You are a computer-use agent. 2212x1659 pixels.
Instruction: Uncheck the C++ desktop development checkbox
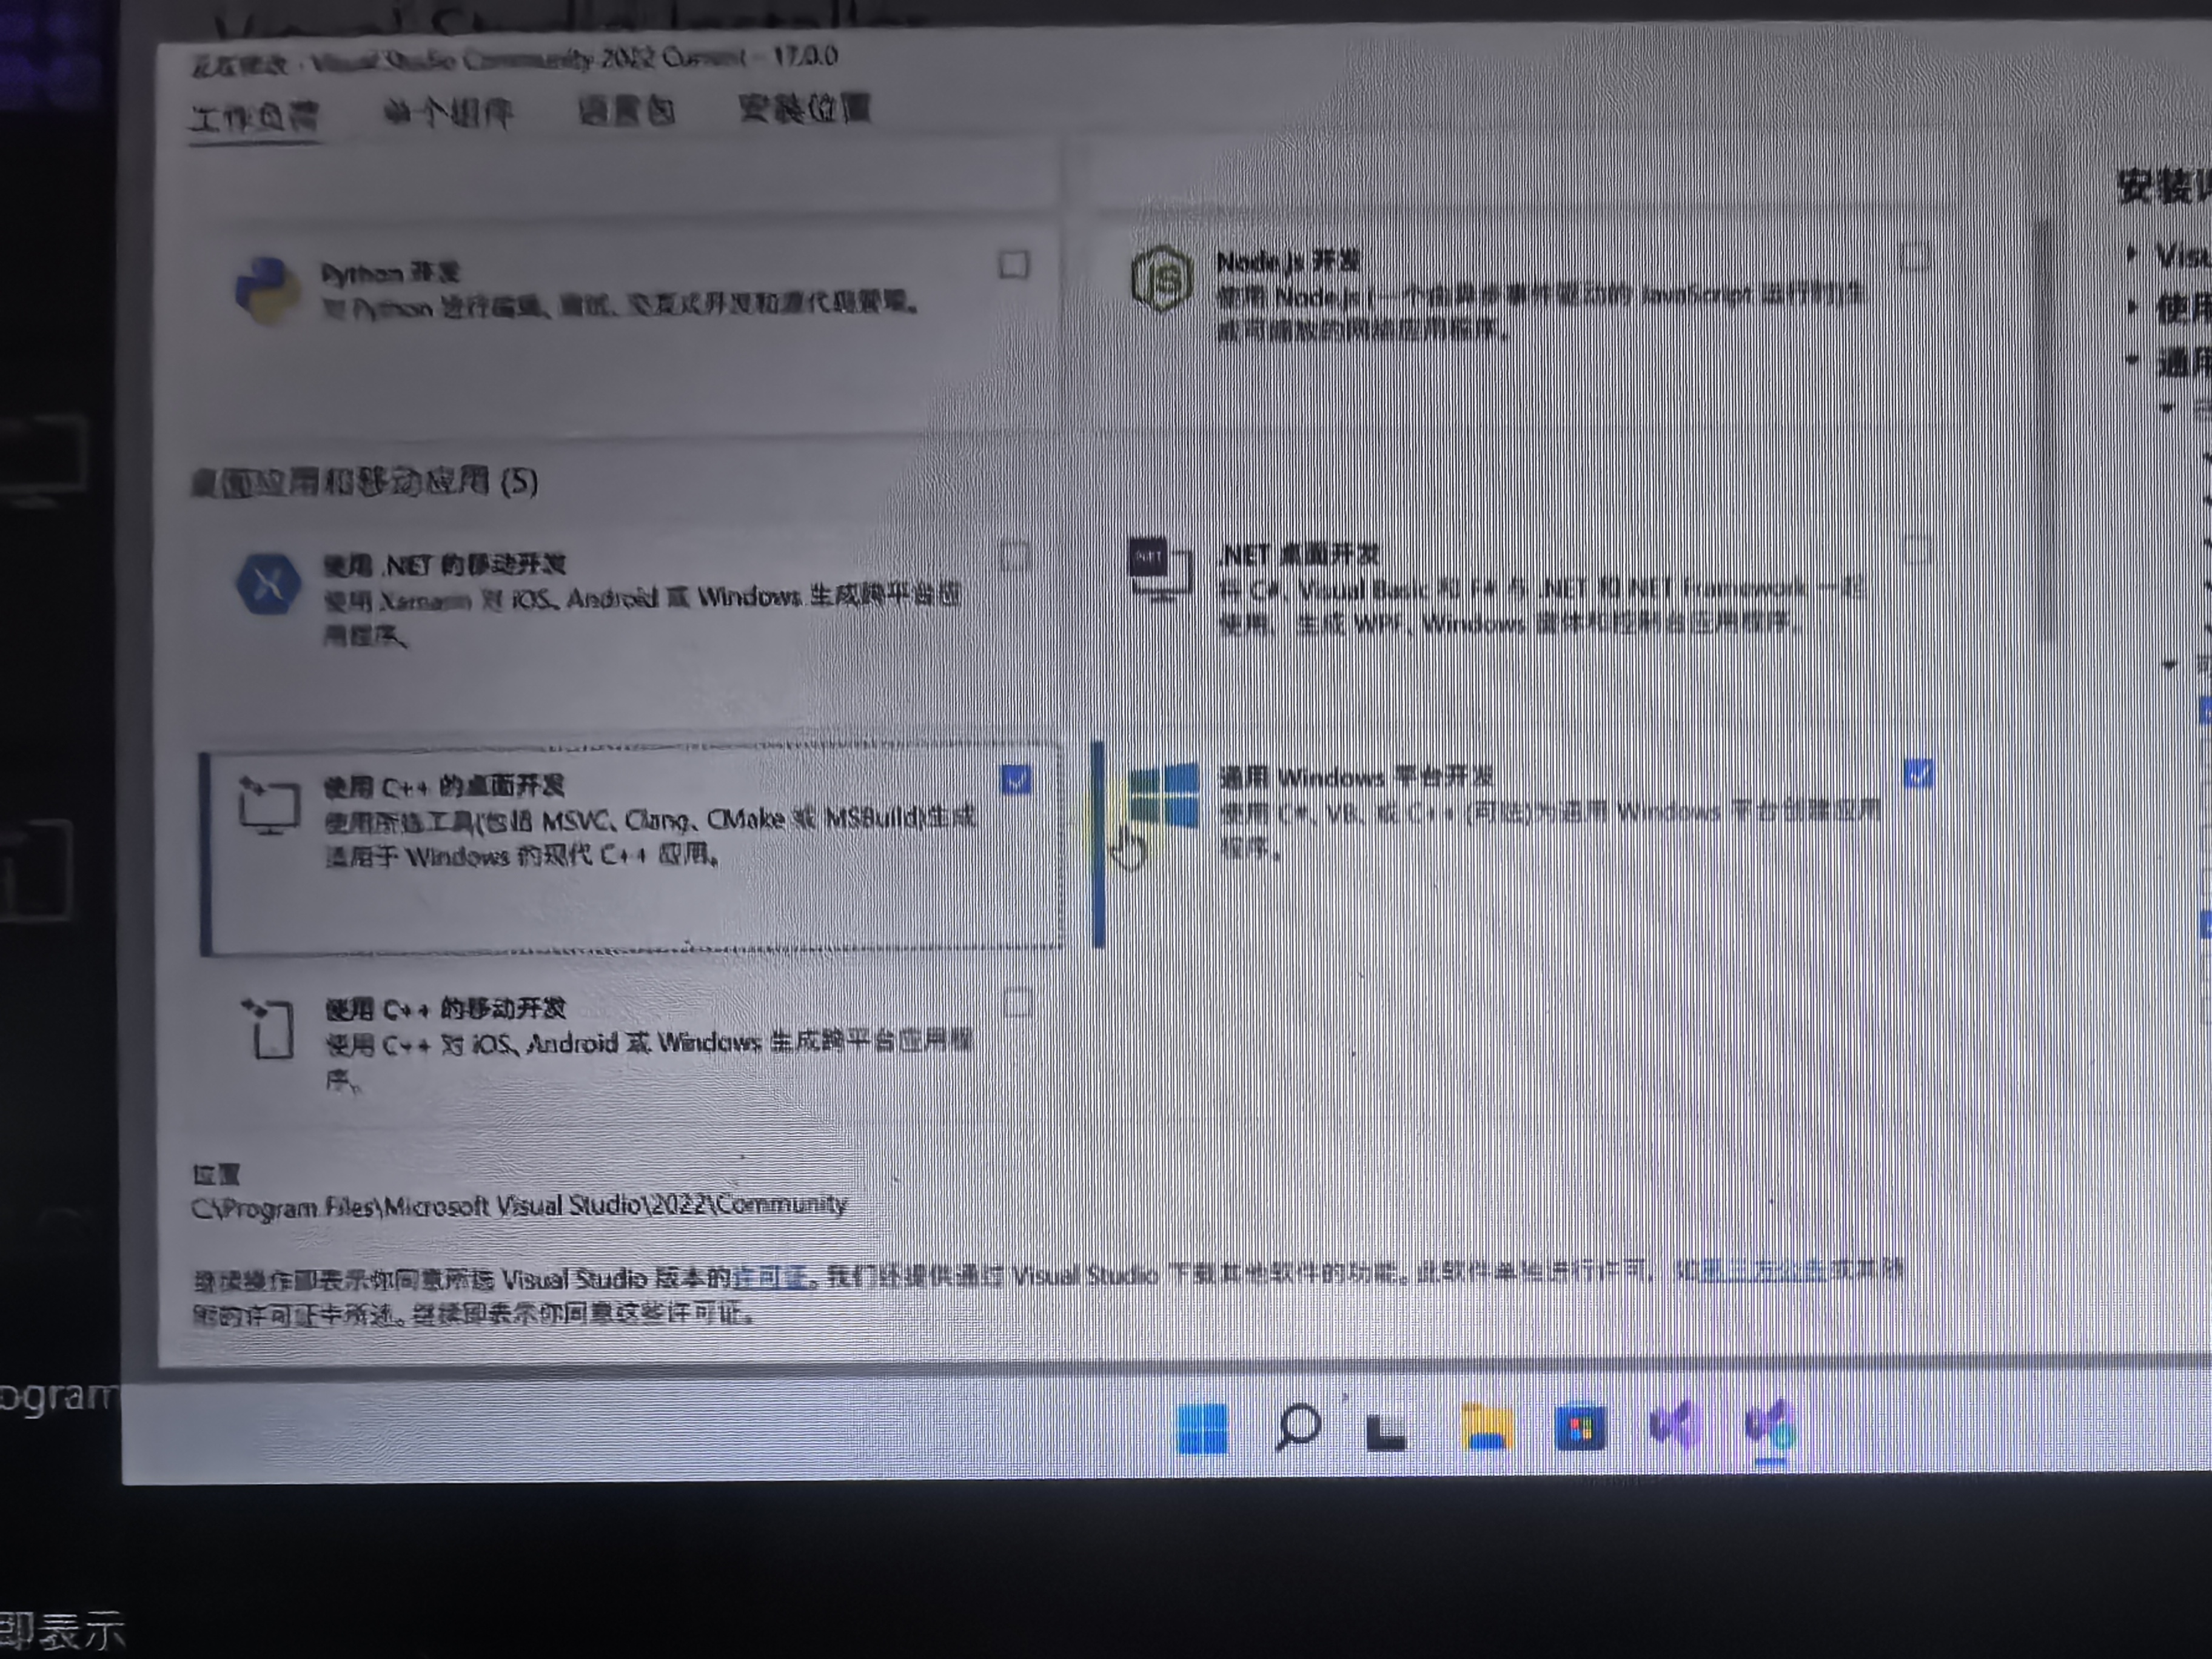point(1015,780)
